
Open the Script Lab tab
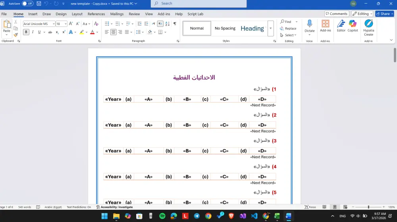click(x=195, y=14)
